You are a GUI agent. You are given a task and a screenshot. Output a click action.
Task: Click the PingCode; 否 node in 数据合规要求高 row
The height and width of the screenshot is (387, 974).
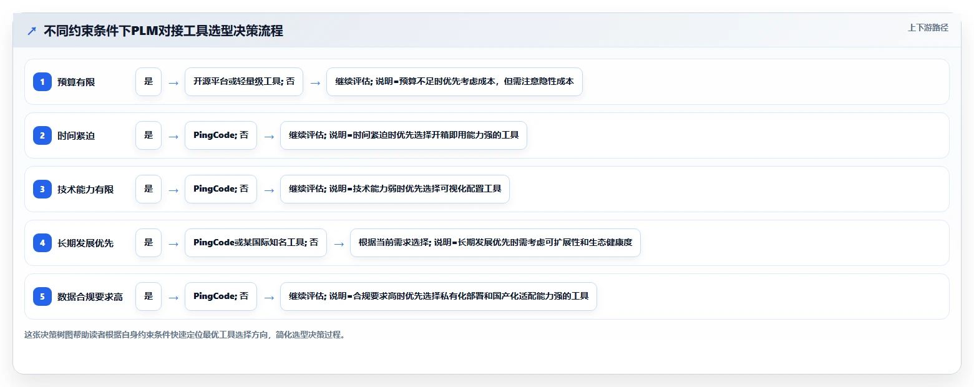coord(221,296)
